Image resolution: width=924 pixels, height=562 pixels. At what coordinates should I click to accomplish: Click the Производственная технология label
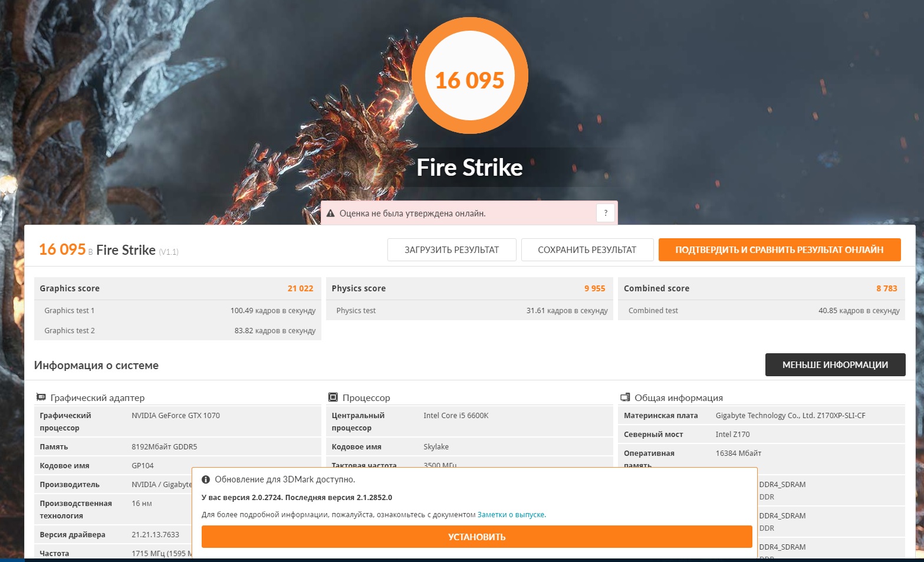point(75,510)
